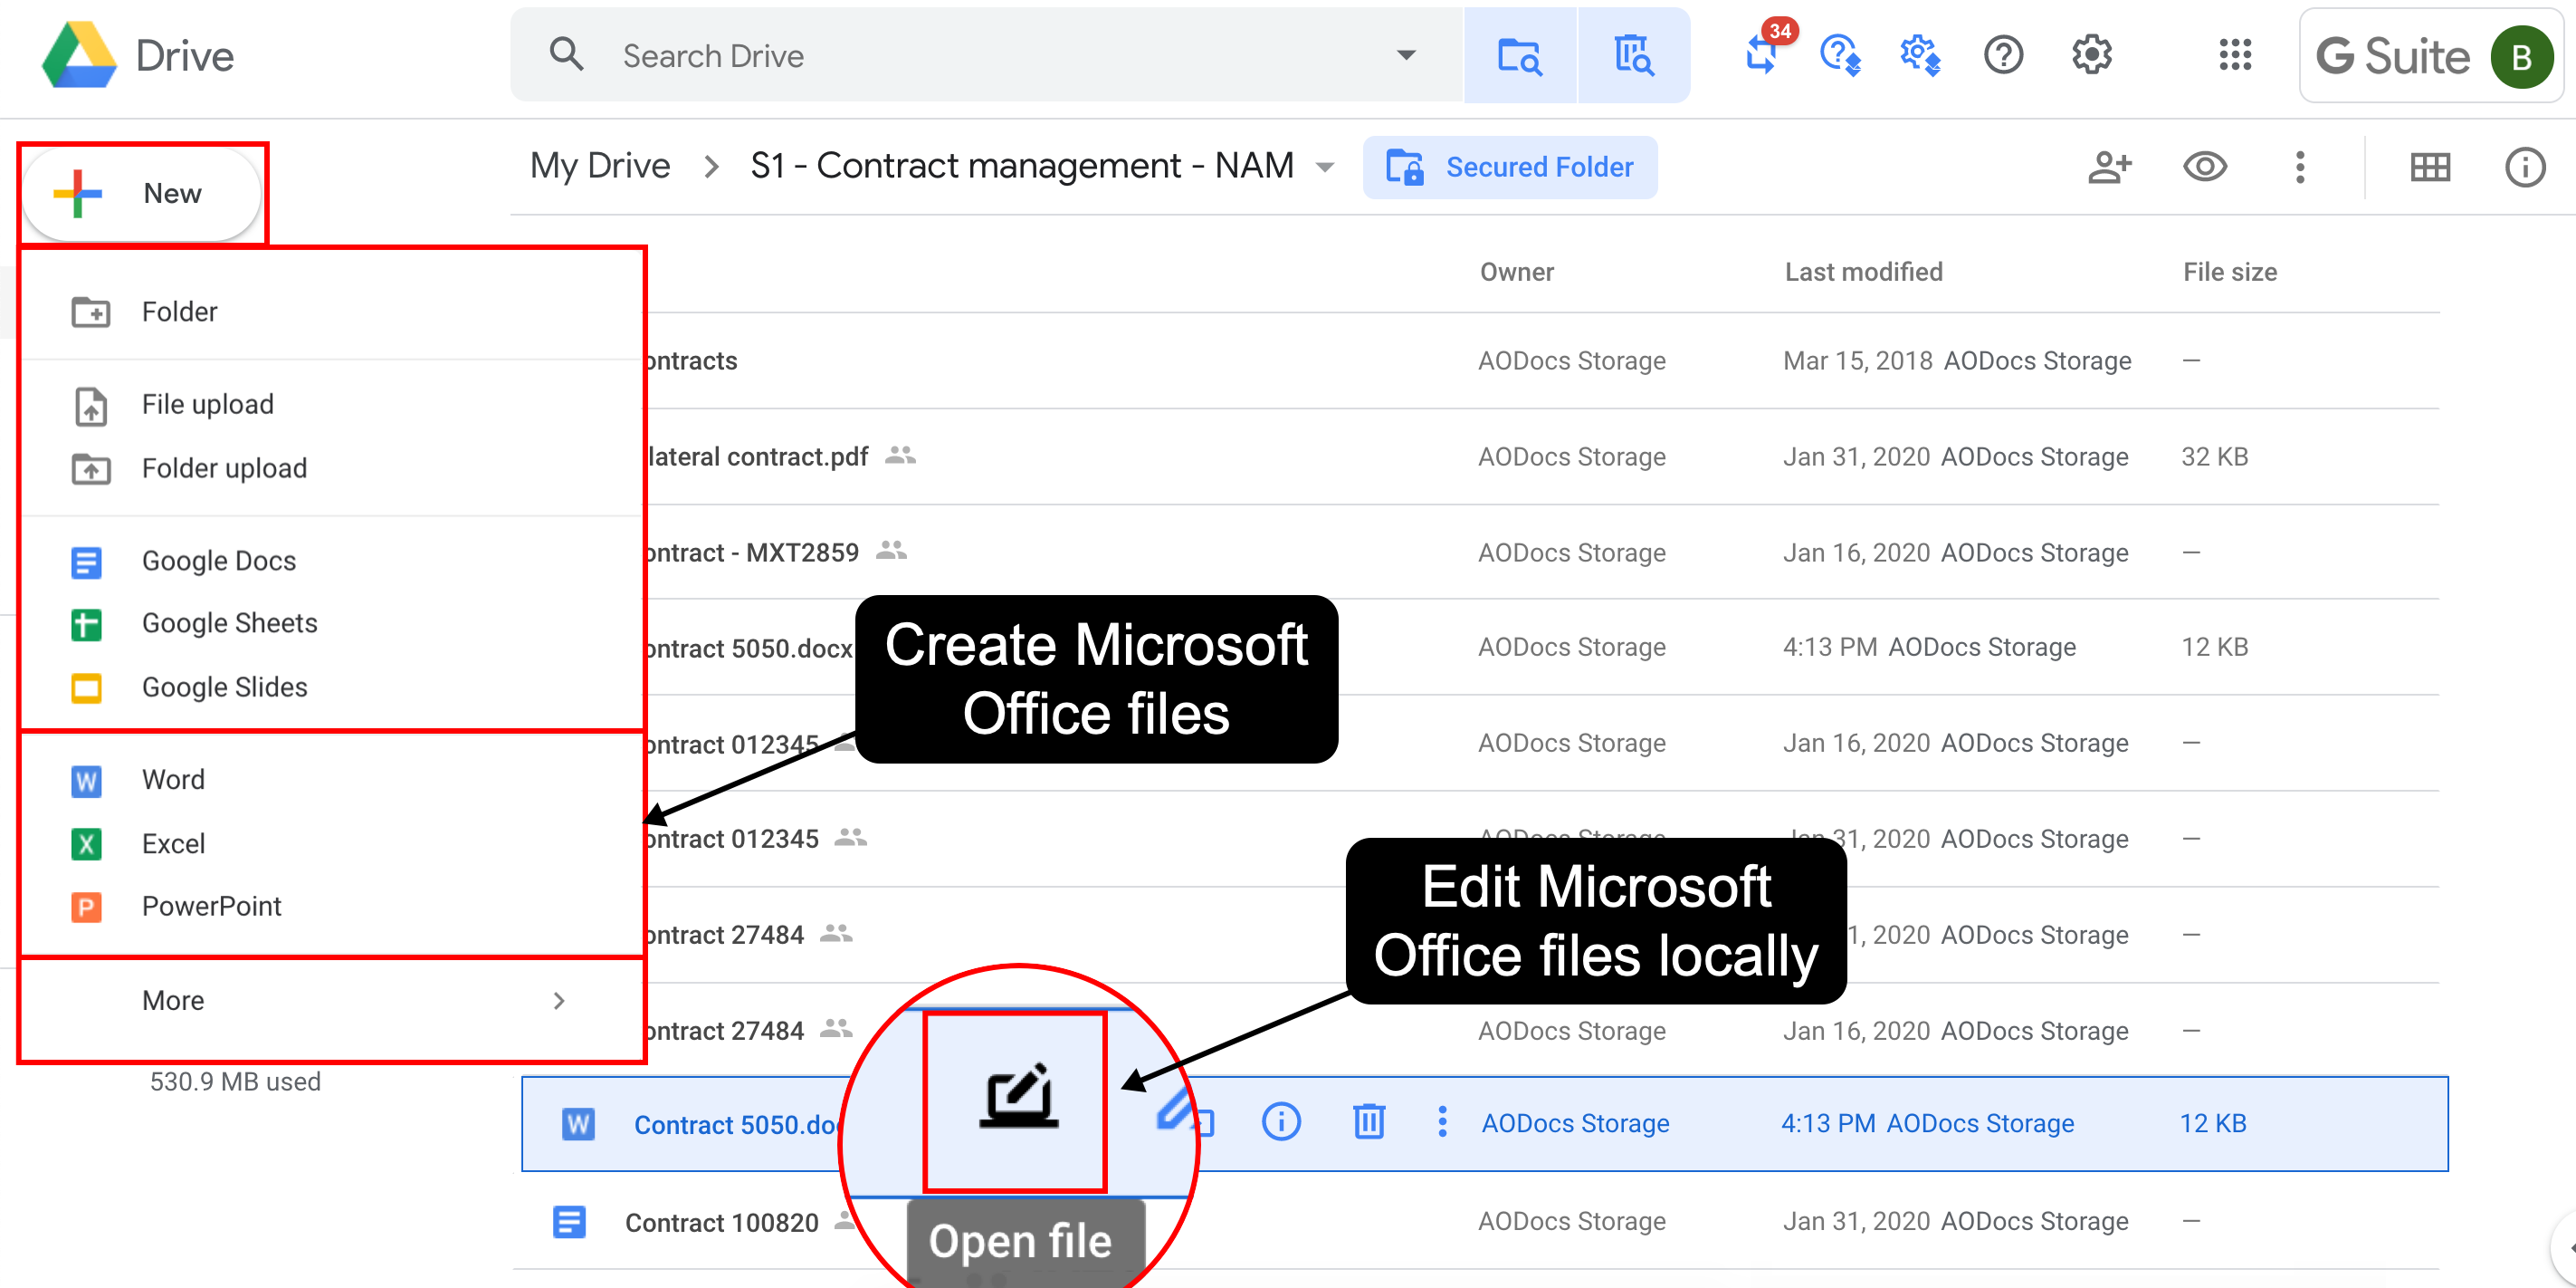
Task: Click the 32 KB file size cell
Action: (x=2214, y=457)
